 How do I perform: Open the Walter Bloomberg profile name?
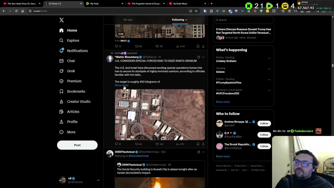click(127, 57)
